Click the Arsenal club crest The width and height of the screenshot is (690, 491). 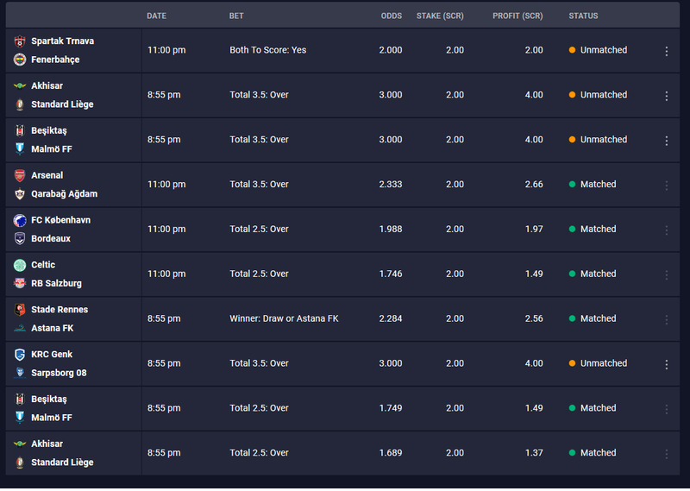click(x=19, y=176)
